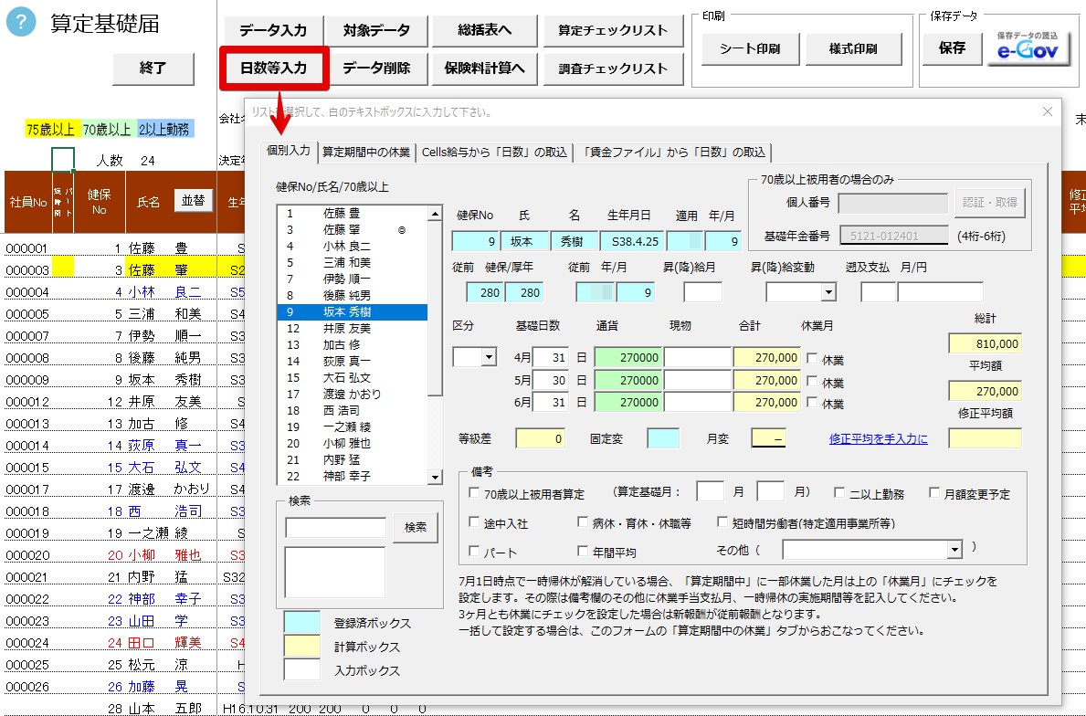Enable パート checkbox

(474, 552)
